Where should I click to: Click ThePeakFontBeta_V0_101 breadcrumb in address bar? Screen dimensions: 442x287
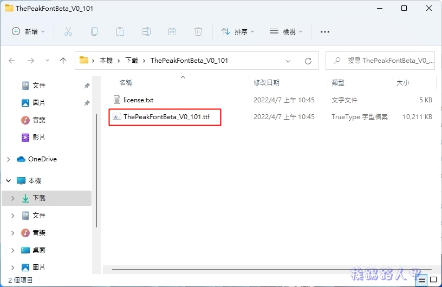click(x=189, y=61)
